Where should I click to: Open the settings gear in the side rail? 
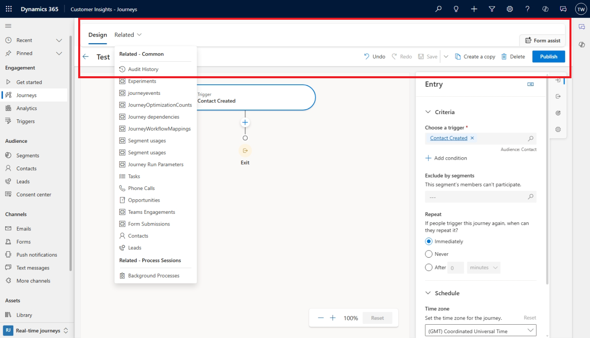coord(558,129)
